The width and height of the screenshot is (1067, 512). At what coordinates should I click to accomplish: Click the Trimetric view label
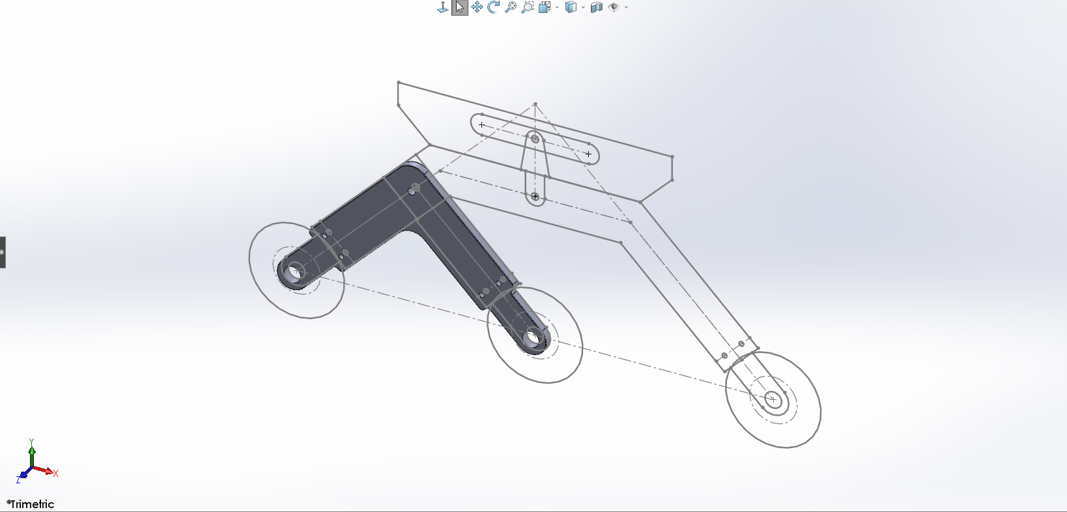(31, 504)
